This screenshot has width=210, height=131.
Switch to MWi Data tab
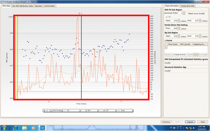pyautogui.click(x=6, y=6)
